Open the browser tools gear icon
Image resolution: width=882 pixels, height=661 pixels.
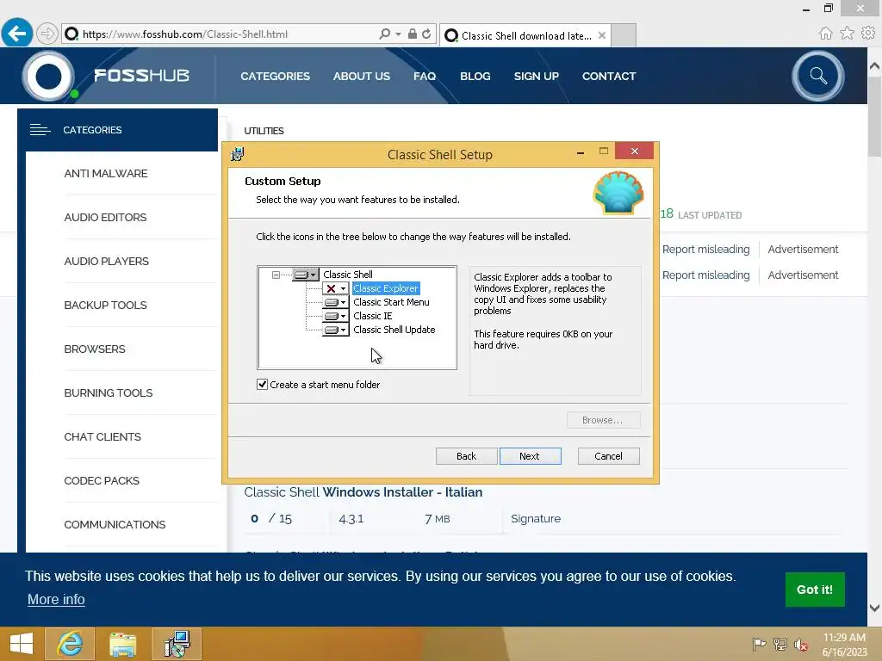pyautogui.click(x=868, y=34)
